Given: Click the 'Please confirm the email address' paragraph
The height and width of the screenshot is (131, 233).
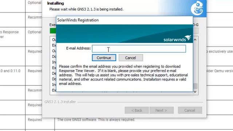Looking at the screenshot, I should [123, 75].
